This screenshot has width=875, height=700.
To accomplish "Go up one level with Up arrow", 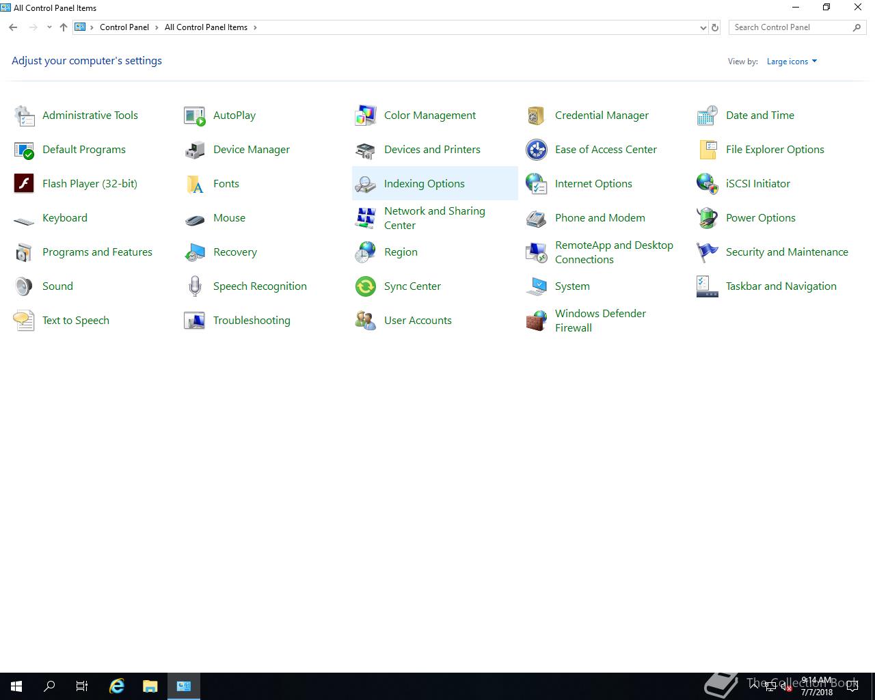I will coord(64,27).
